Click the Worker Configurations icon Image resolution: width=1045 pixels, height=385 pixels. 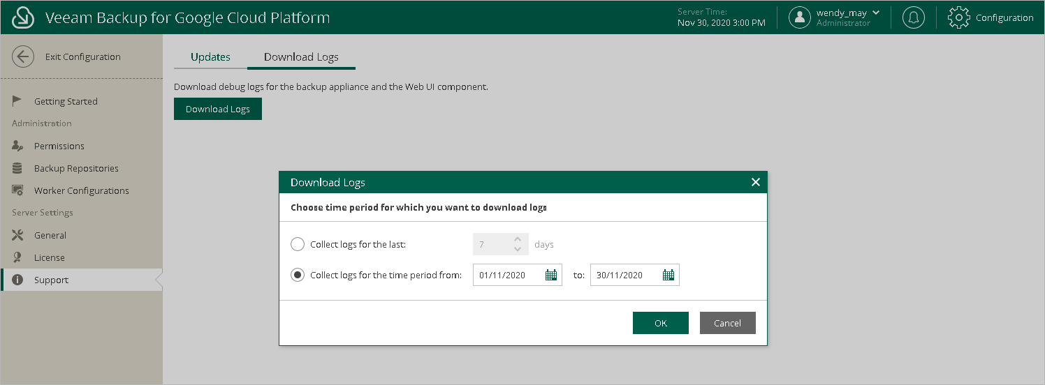17,190
